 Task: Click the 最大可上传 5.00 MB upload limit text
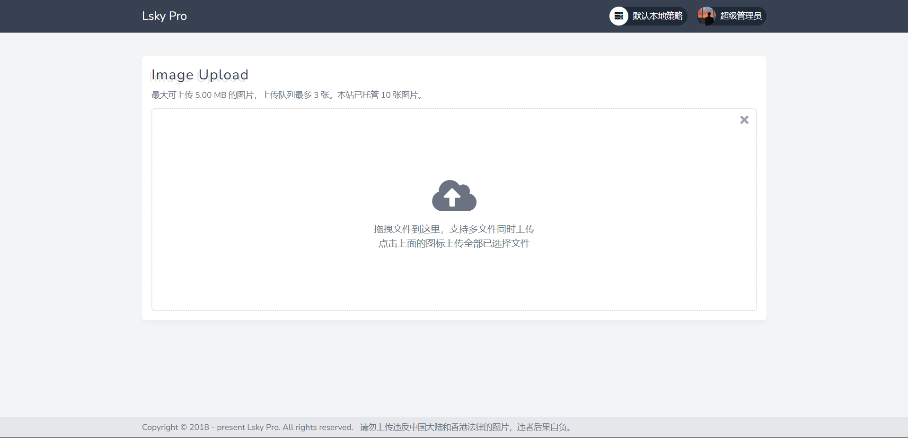pos(288,95)
